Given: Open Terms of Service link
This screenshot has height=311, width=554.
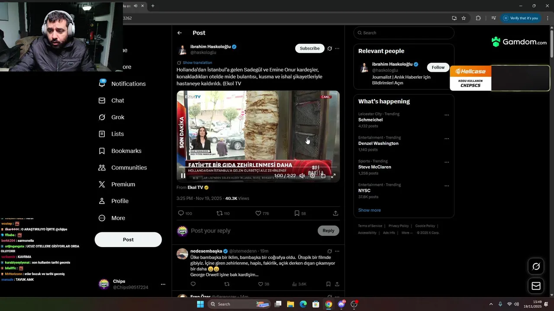Looking at the screenshot, I should click(x=370, y=226).
